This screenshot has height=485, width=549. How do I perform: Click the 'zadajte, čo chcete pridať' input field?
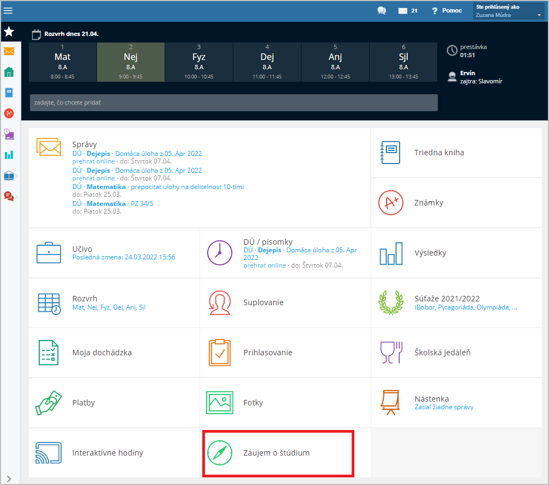click(233, 102)
